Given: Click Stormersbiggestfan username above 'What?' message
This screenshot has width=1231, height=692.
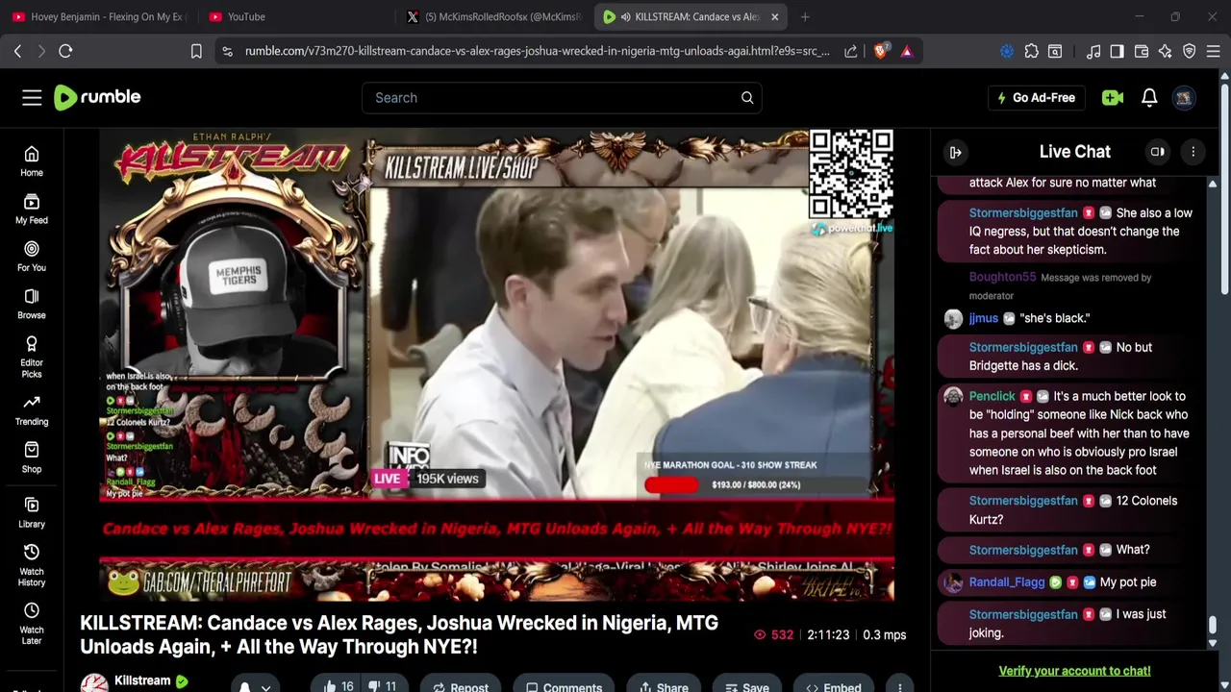Looking at the screenshot, I should tap(1023, 550).
